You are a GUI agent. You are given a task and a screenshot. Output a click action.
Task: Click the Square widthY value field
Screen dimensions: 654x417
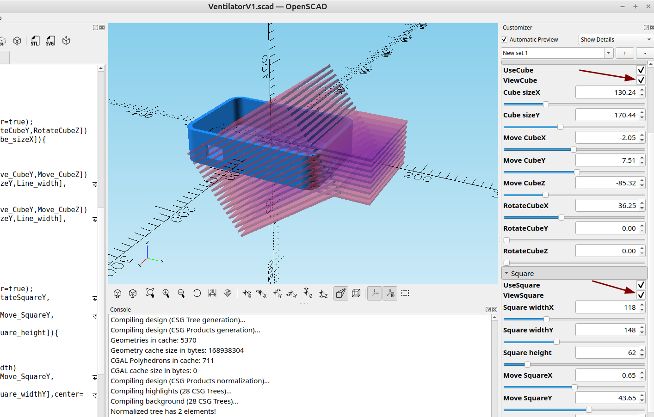607,330
